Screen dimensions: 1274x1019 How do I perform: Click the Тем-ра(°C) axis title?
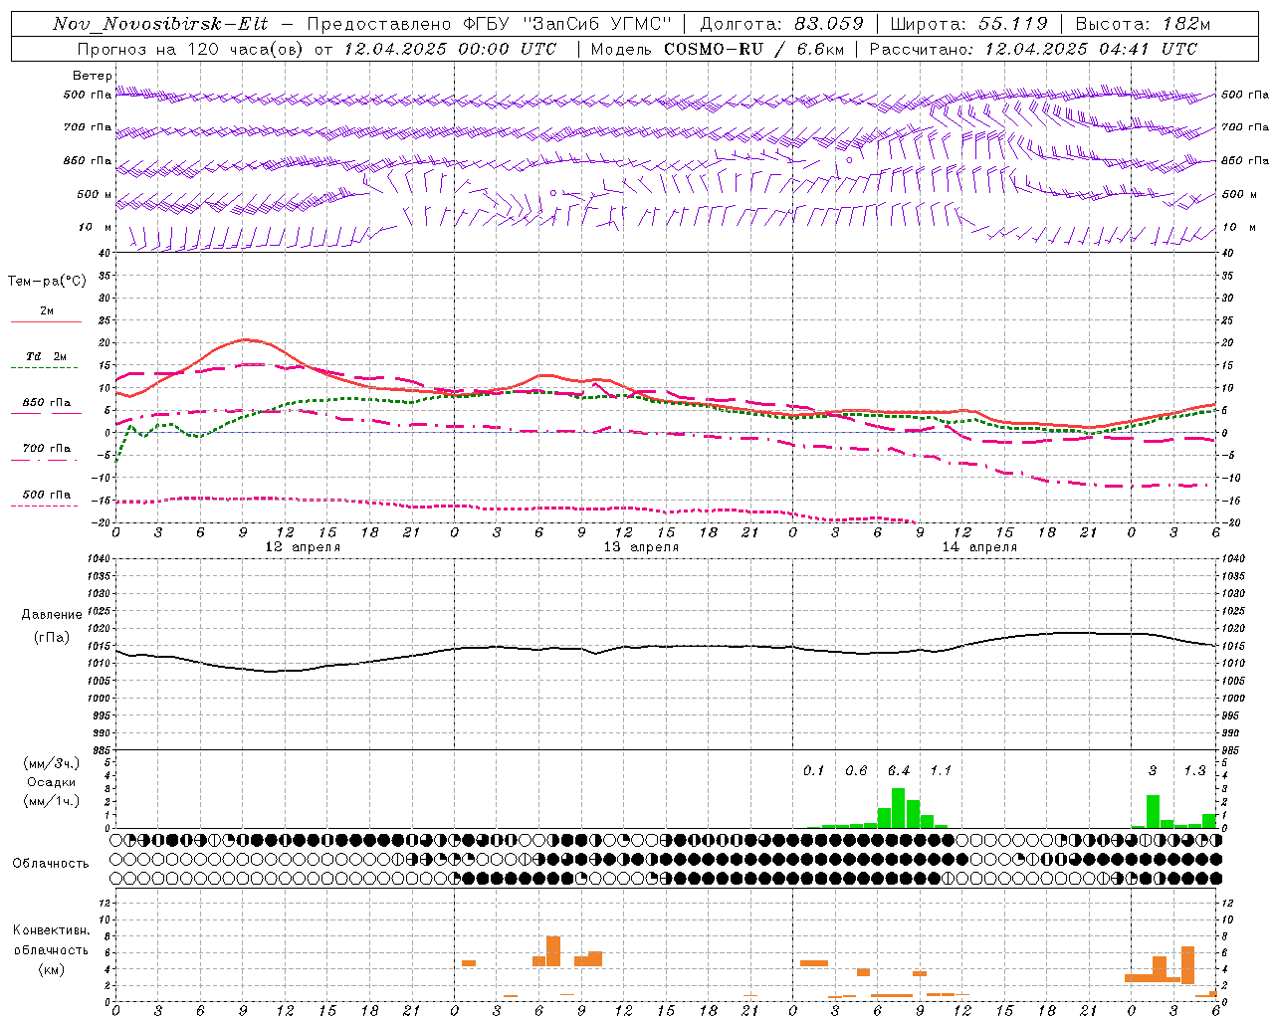(x=47, y=282)
